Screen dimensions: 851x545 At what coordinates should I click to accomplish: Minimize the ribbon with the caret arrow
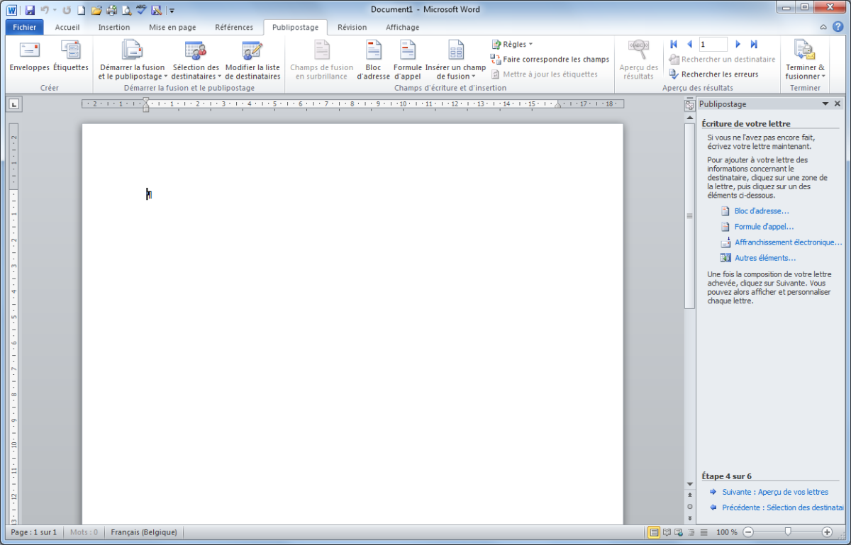tap(823, 27)
